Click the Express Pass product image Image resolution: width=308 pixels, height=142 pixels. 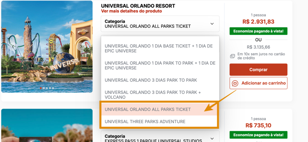47,125
